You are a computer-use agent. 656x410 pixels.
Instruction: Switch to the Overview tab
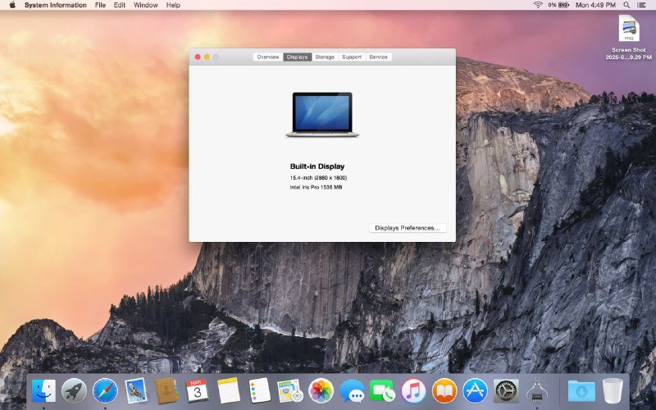click(268, 57)
